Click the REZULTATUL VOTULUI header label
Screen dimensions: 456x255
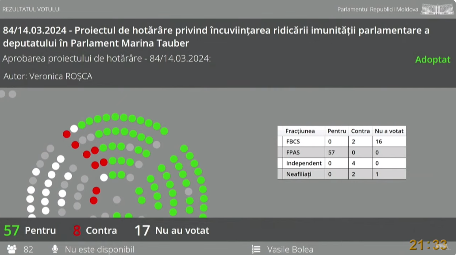[32, 9]
